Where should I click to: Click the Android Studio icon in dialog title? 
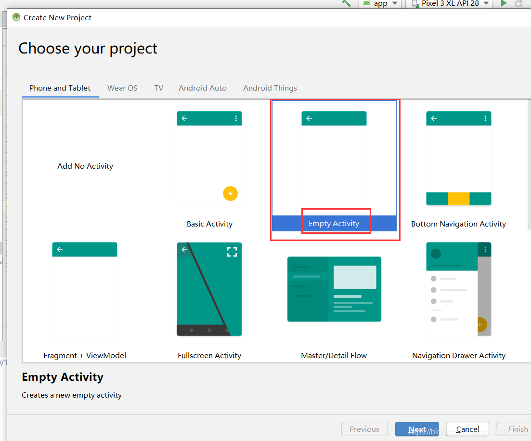pos(16,17)
